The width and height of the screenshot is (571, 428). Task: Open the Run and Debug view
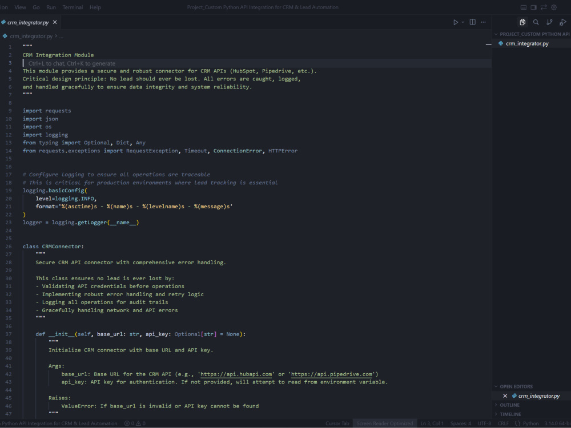563,22
